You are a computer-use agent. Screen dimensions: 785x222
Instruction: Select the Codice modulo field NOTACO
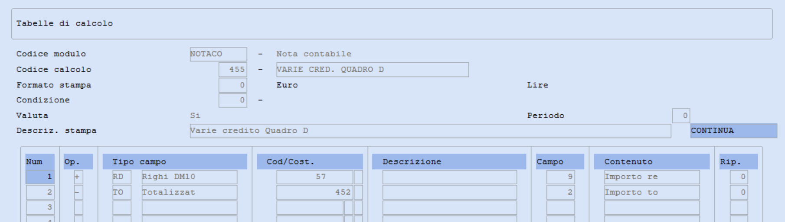[218, 54]
